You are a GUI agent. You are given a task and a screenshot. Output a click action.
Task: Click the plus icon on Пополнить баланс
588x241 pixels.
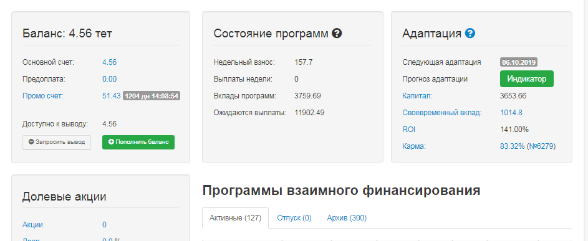[111, 142]
